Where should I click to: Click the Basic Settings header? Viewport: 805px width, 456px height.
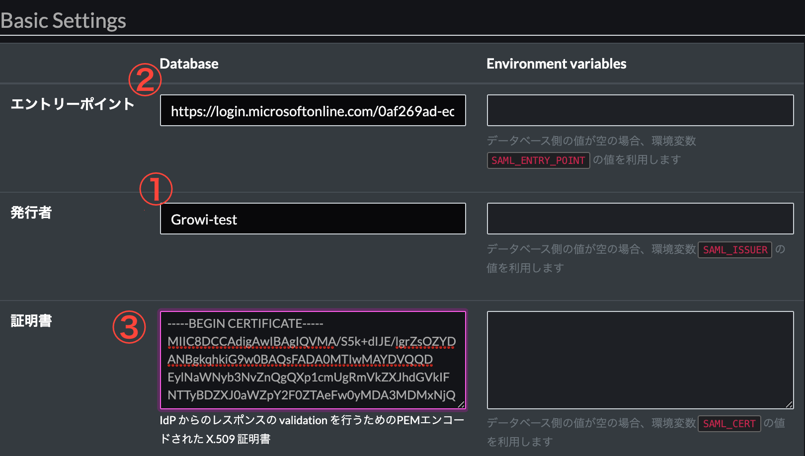(x=63, y=20)
